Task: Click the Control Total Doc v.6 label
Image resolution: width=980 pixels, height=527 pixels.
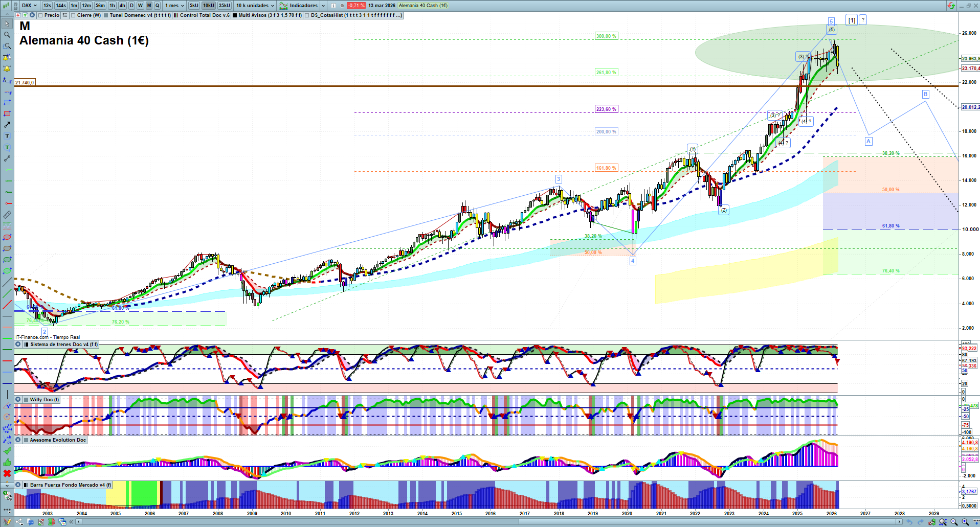Action: [x=205, y=15]
